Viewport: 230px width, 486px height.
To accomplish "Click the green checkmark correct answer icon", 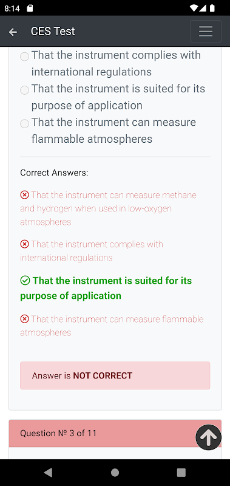I will click(25, 281).
